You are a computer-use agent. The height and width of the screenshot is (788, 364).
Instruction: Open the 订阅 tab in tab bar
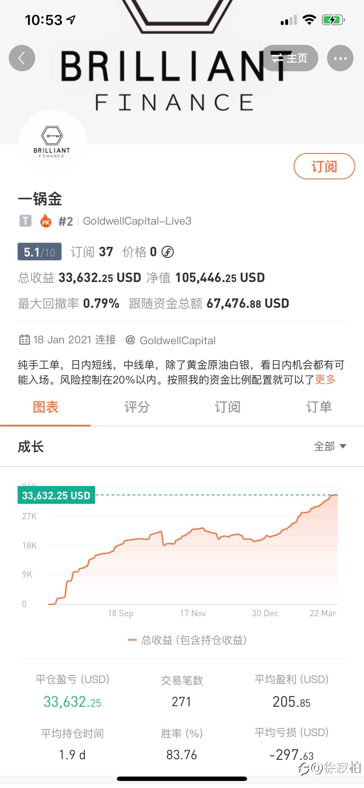[228, 407]
